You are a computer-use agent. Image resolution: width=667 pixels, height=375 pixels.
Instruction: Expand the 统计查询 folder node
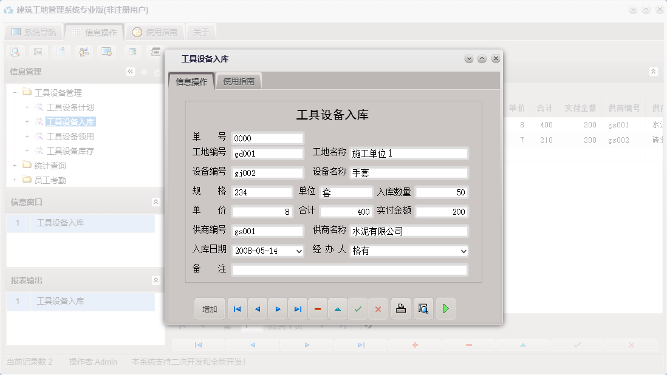click(x=14, y=165)
